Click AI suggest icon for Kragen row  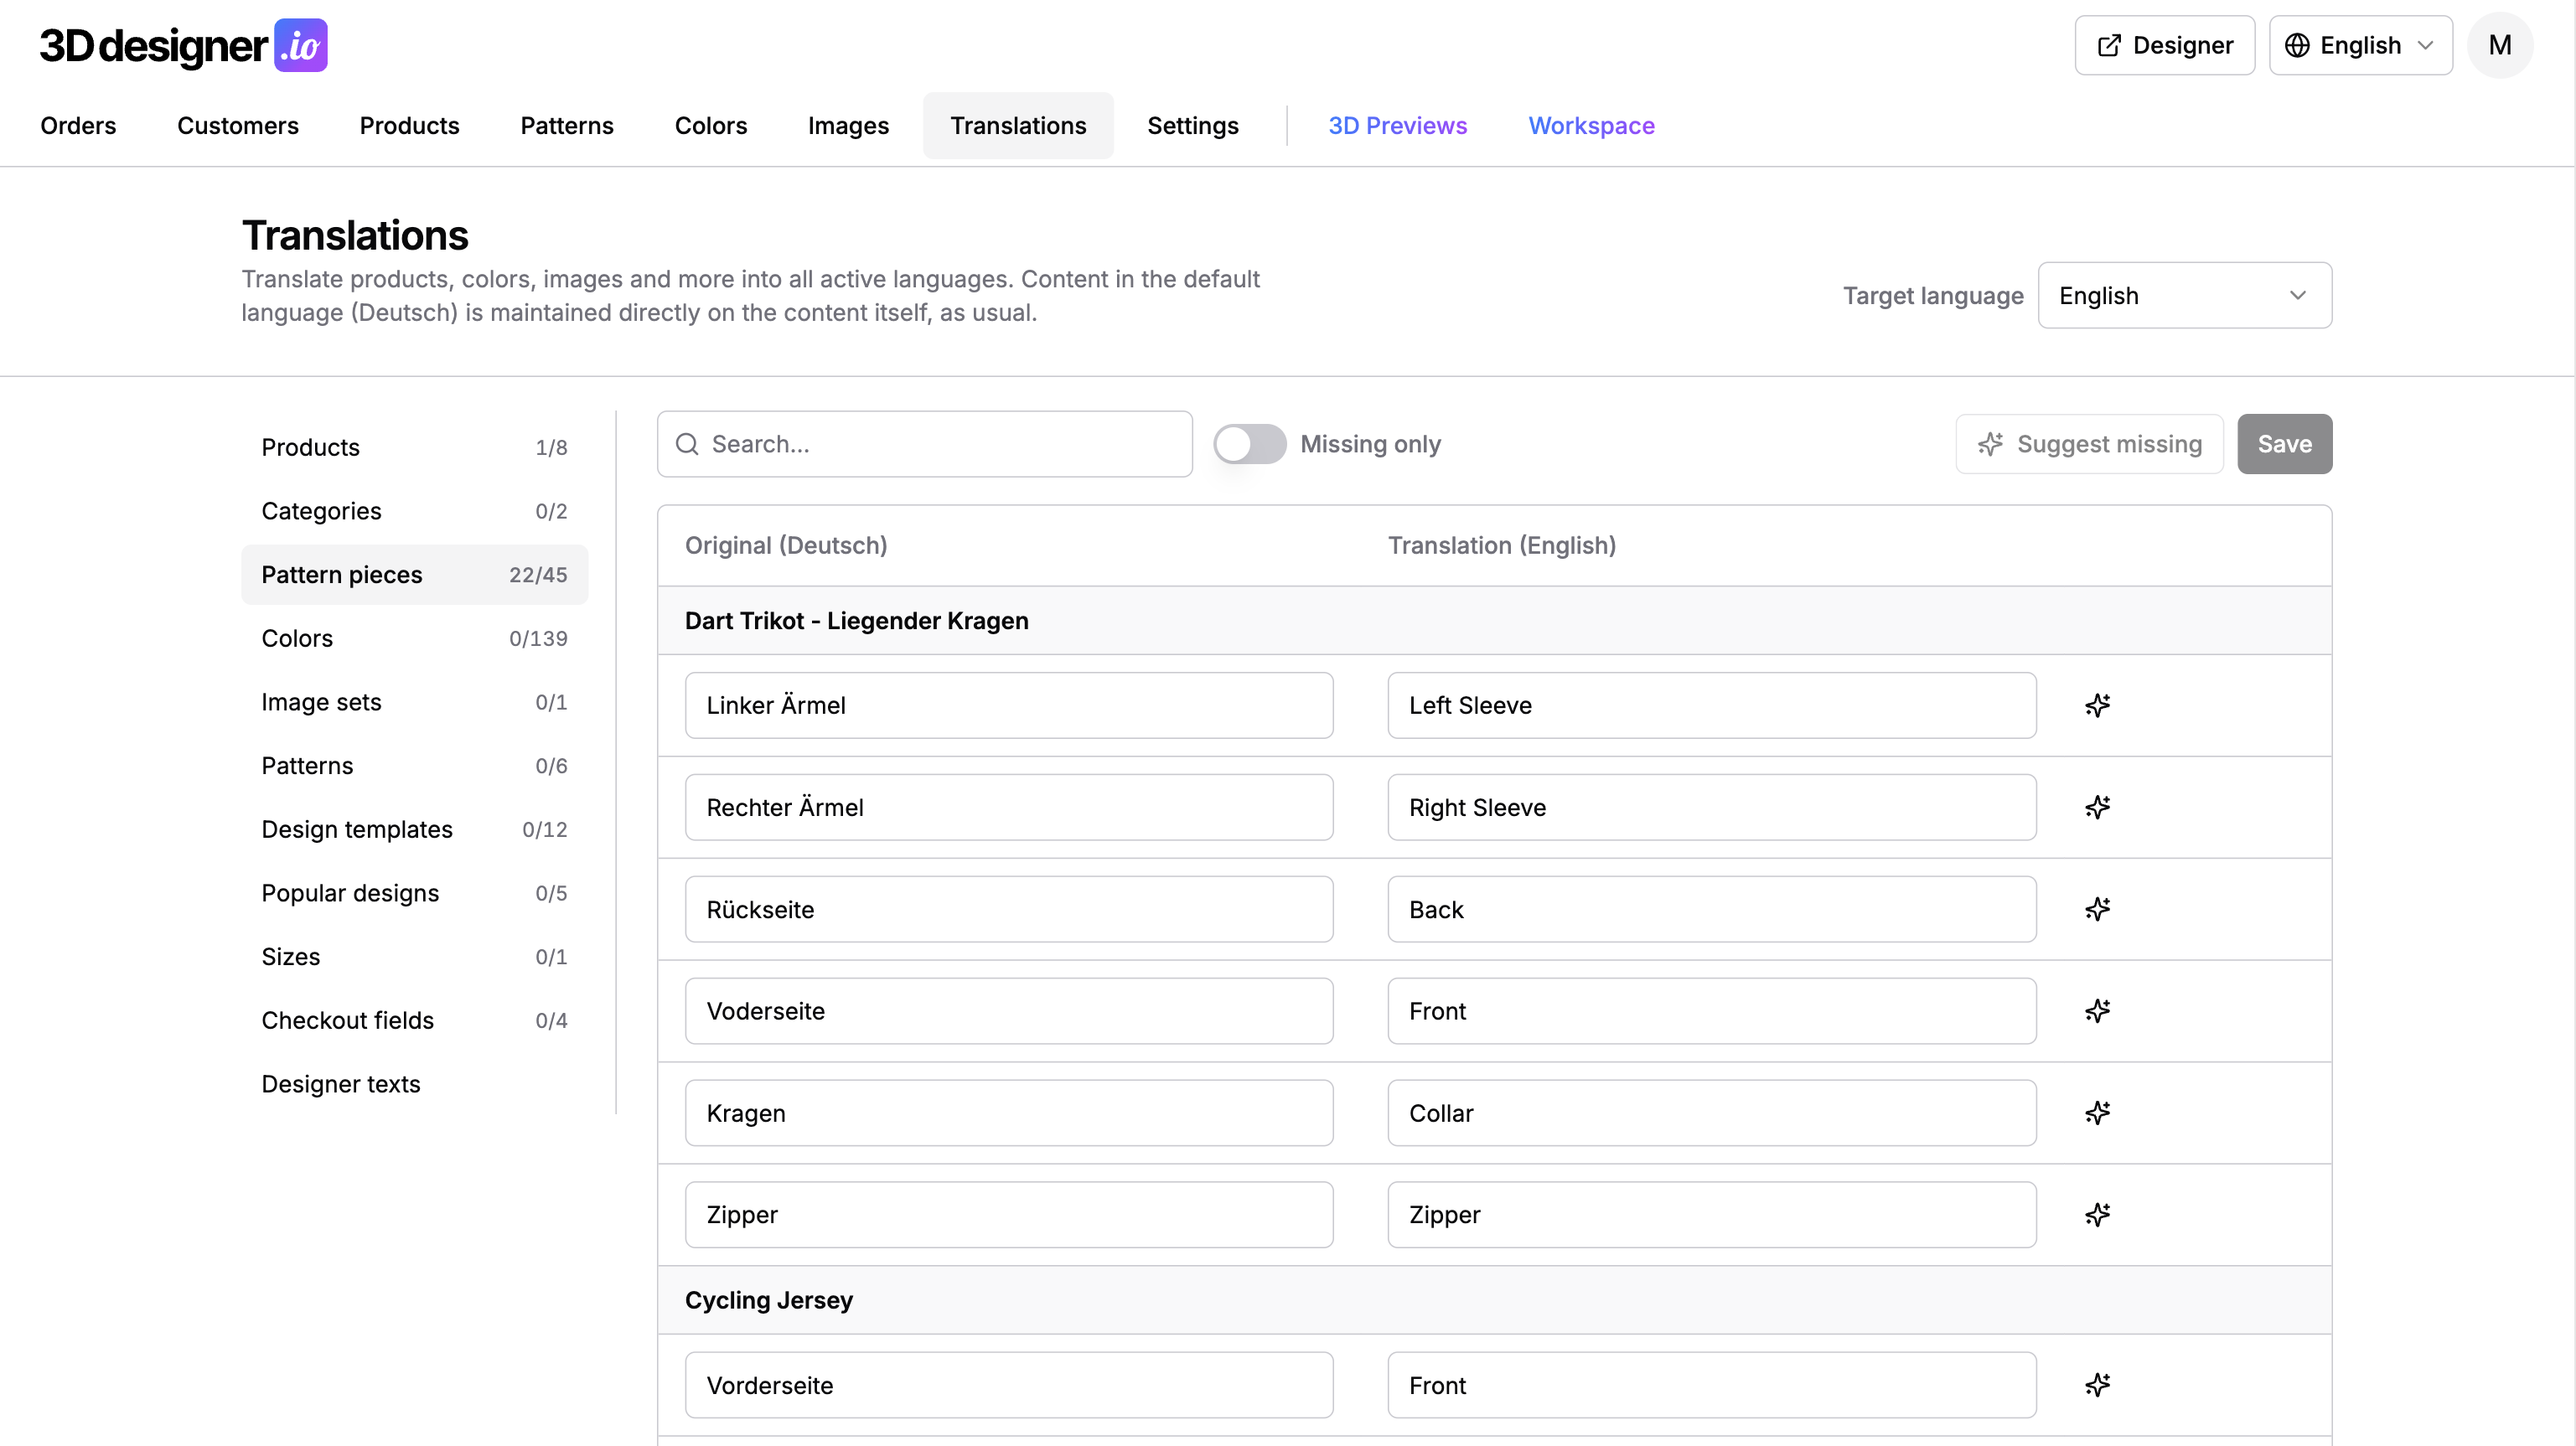click(2097, 1113)
